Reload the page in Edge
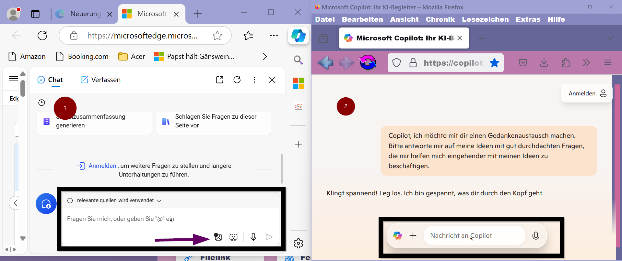This screenshot has height=261, width=622. (42, 35)
